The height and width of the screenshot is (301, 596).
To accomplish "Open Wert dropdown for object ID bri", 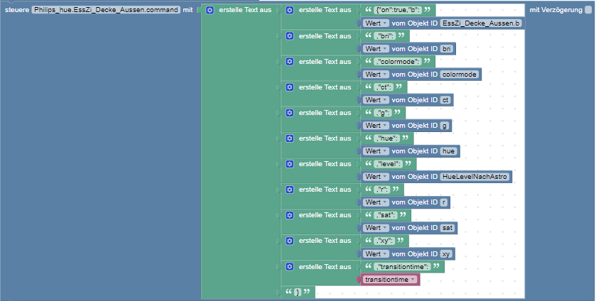I will [376, 49].
